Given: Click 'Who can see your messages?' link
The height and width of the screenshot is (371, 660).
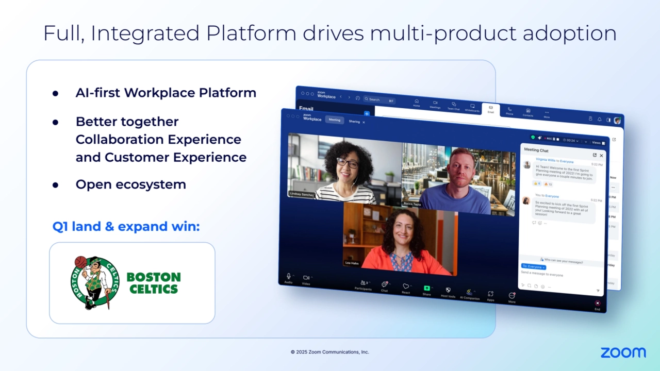Looking at the screenshot, I should click(x=562, y=261).
